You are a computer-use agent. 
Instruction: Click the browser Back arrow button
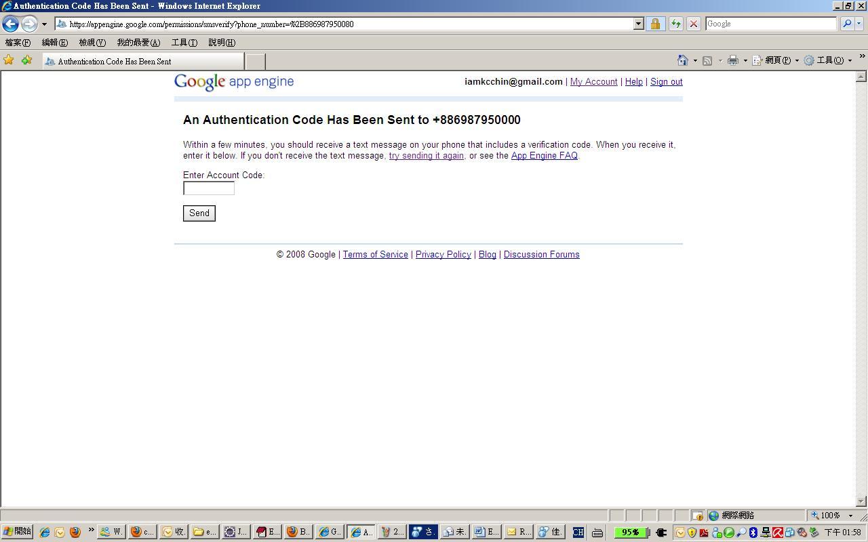(10, 24)
